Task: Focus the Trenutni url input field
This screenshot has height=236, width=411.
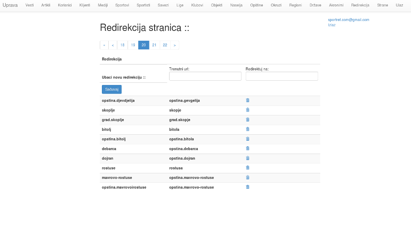Action: [205, 76]
